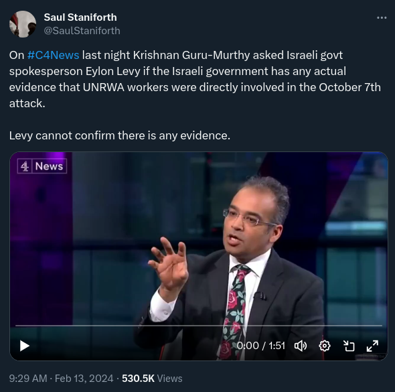This screenshot has height=392, width=395.
Task: Open Saul Staniforth's profile avatar
Action: [23, 24]
